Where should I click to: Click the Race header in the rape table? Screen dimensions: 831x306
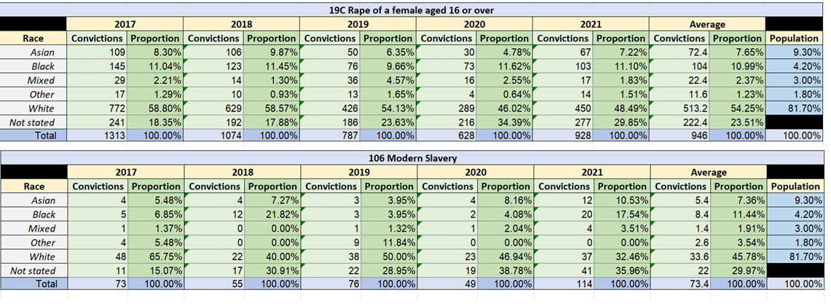tap(34, 38)
